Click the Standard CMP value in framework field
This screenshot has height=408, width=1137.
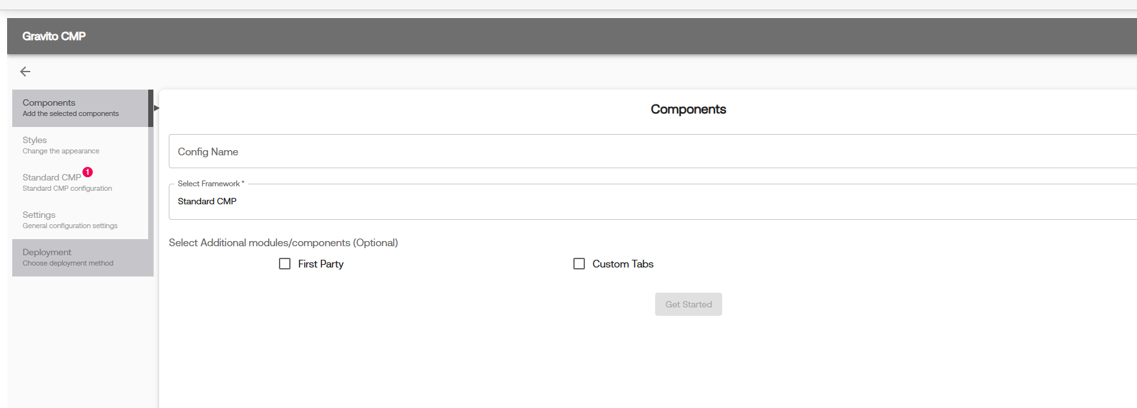pos(207,201)
